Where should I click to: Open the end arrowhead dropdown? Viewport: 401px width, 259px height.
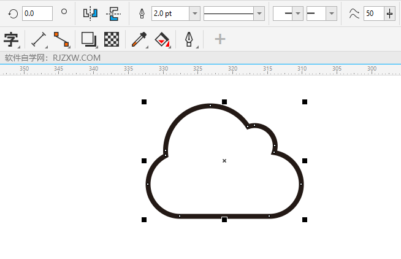pos(332,14)
